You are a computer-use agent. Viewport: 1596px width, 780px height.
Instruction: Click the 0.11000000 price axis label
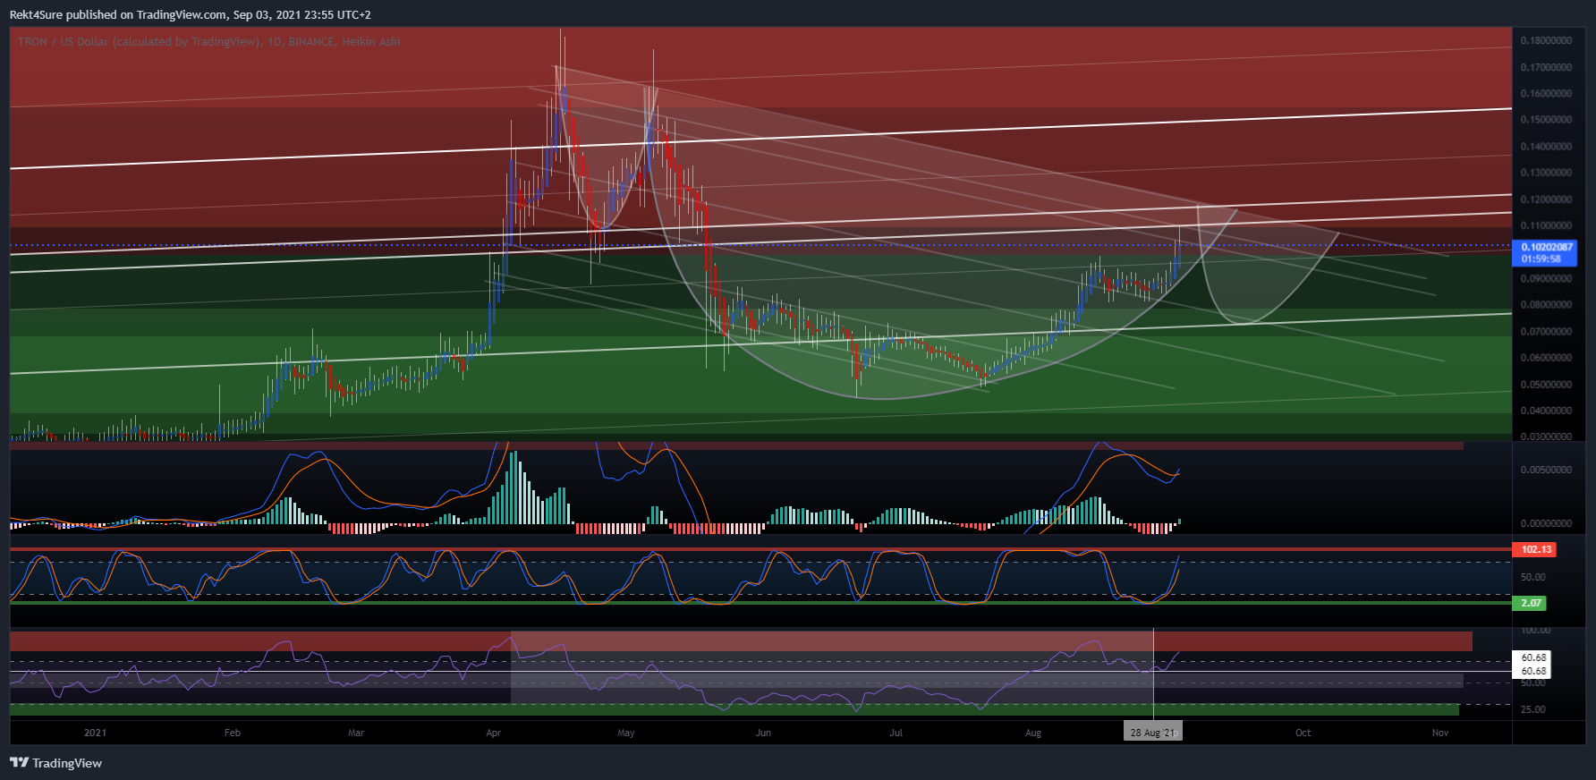(1546, 225)
